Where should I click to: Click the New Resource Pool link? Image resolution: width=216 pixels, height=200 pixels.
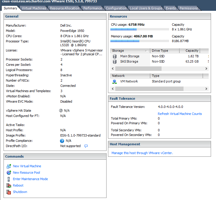tap(26, 173)
